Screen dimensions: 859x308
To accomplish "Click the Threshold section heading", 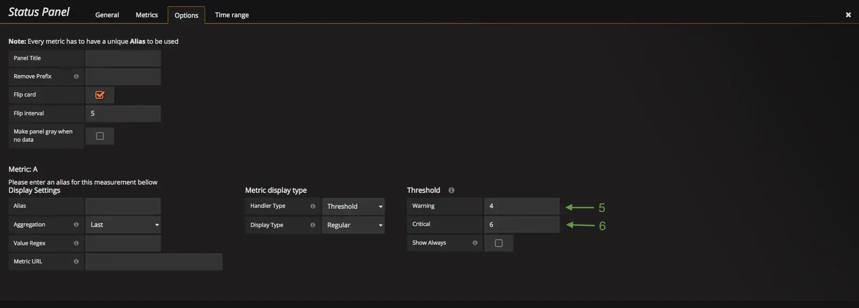I will [x=424, y=190].
